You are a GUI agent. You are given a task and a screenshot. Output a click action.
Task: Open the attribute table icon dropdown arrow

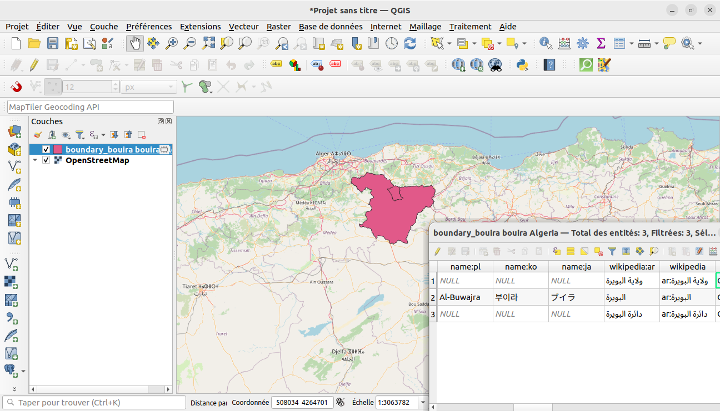click(x=631, y=43)
